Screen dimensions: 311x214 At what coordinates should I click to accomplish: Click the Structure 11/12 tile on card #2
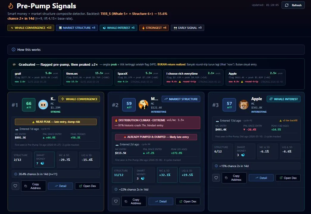coord(122,175)
